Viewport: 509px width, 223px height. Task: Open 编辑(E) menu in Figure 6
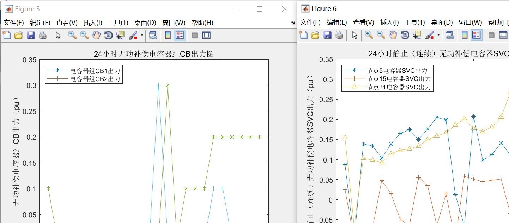(x=337, y=23)
